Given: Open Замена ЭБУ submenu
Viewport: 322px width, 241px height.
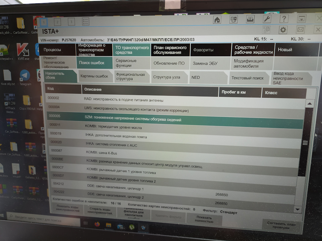Looking at the screenshot, I should tap(210, 63).
